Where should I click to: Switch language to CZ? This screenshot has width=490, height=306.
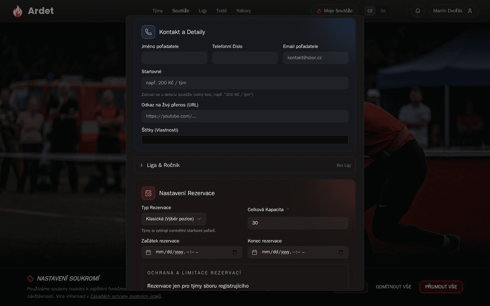point(370,11)
